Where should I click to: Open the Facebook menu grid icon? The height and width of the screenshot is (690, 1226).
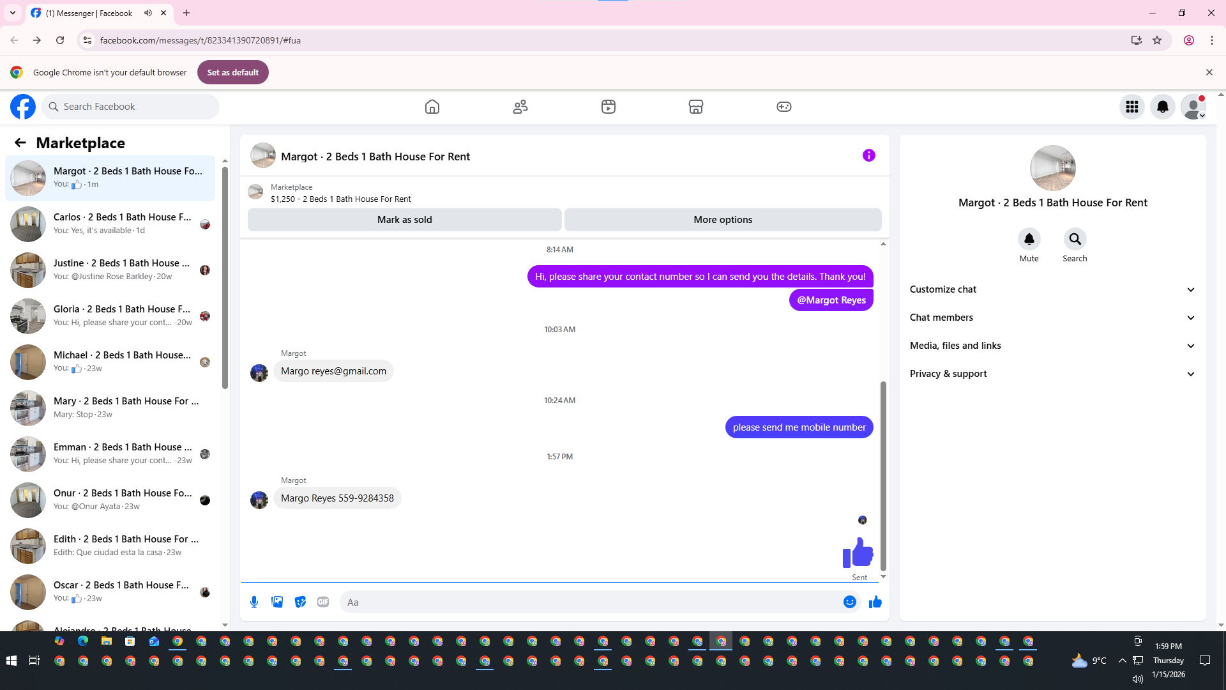tap(1131, 107)
